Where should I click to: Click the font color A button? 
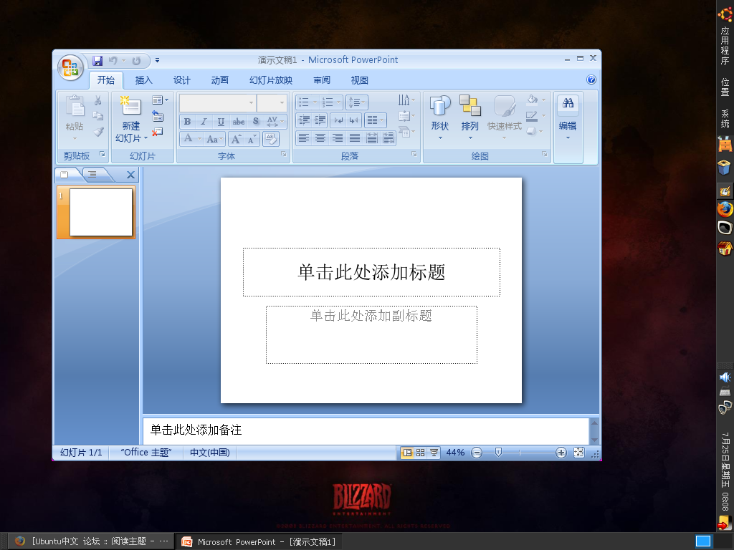coord(188,138)
